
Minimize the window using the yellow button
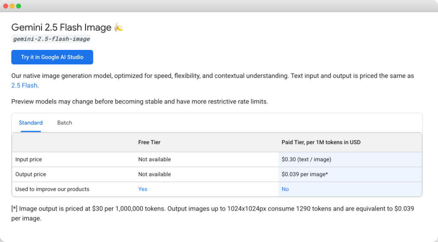tap(12, 6)
